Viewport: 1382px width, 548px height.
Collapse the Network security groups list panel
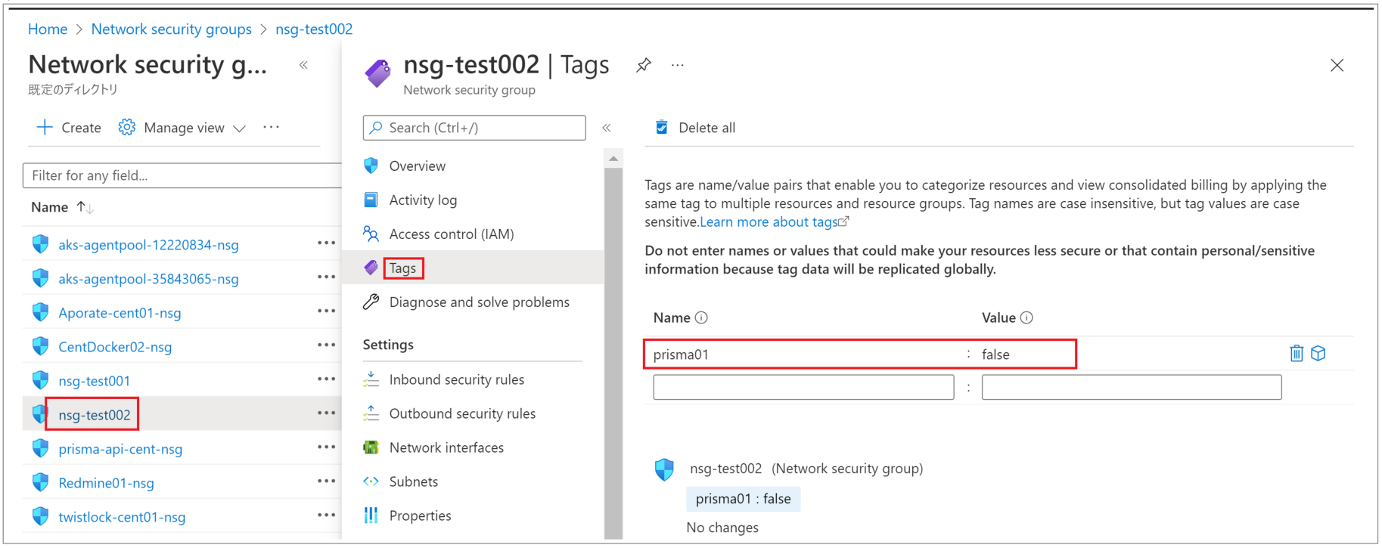point(303,65)
